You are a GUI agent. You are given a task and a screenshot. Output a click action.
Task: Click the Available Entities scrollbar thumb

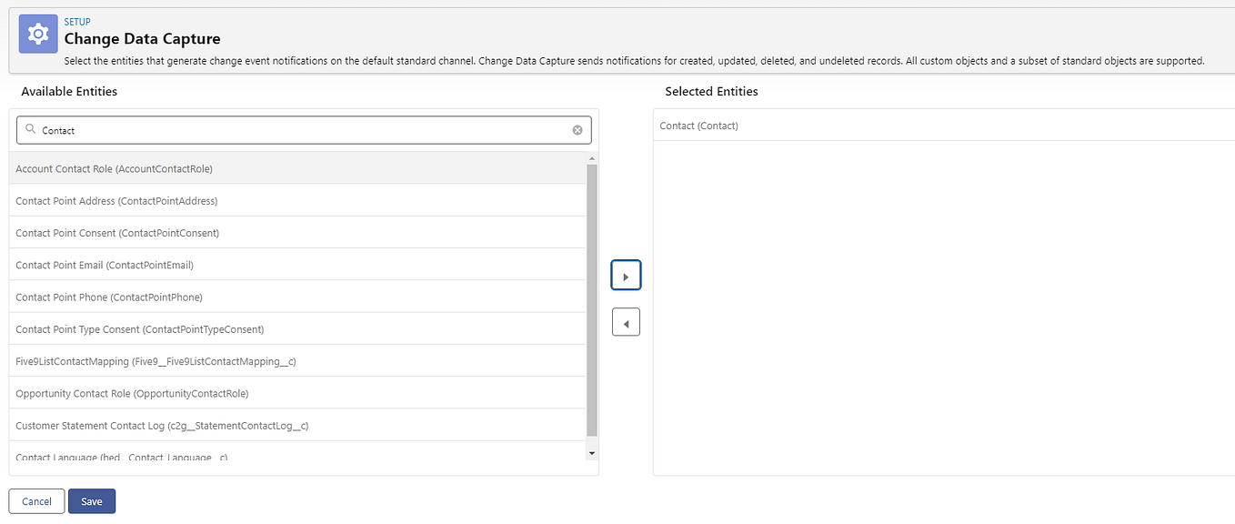[592, 300]
